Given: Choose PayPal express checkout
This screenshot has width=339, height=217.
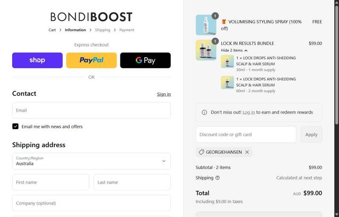Looking at the screenshot, I should pyautogui.click(x=91, y=60).
